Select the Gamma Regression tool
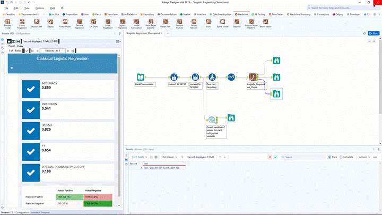The image size is (382, 215). (x=79, y=24)
